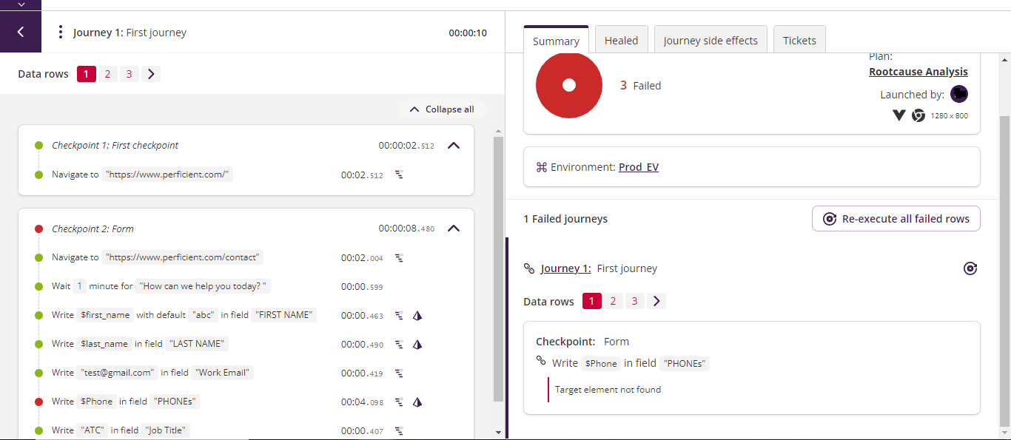Select data row 2 in the left panel
Image resolution: width=1011 pixels, height=440 pixels.
pos(107,74)
